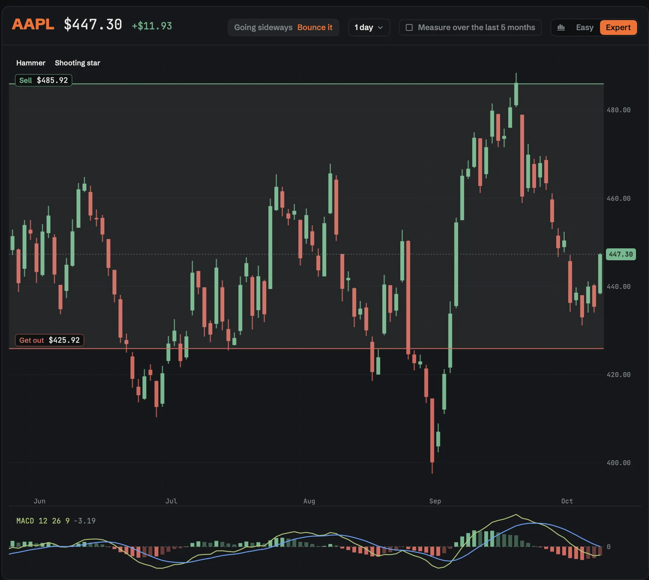Image resolution: width=649 pixels, height=580 pixels.
Task: Click the AAPL ticker symbol
Action: 33,25
